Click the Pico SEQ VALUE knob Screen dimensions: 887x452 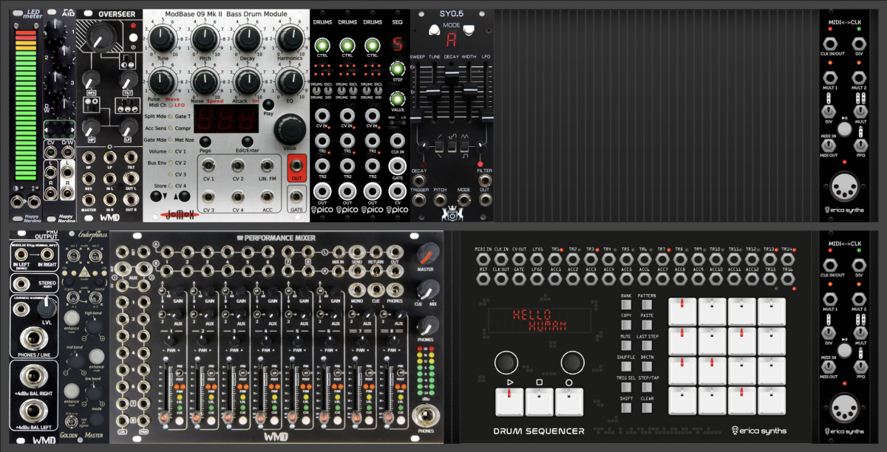(397, 98)
